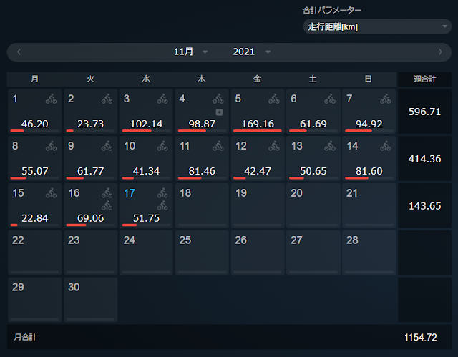Click the cycling icon on day 8
The width and height of the screenshot is (458, 357).
coord(51,146)
